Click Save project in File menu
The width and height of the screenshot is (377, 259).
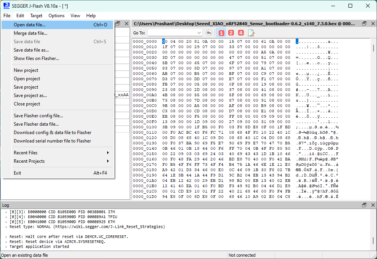pos(57,87)
